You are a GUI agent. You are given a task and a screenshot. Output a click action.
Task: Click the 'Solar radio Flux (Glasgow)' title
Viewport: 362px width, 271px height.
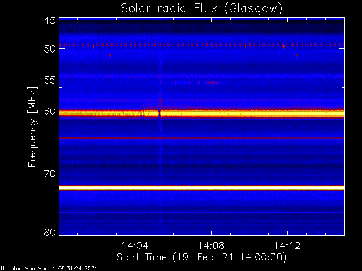[201, 9]
